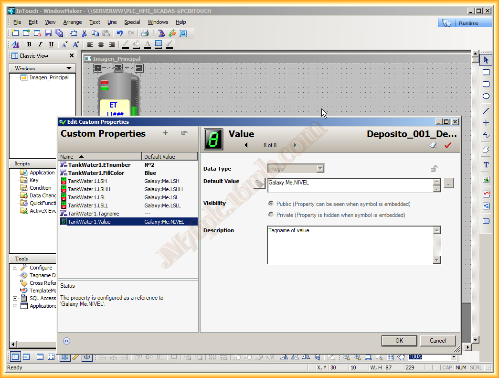Click the OK button
The height and width of the screenshot is (378, 499).
point(399,341)
